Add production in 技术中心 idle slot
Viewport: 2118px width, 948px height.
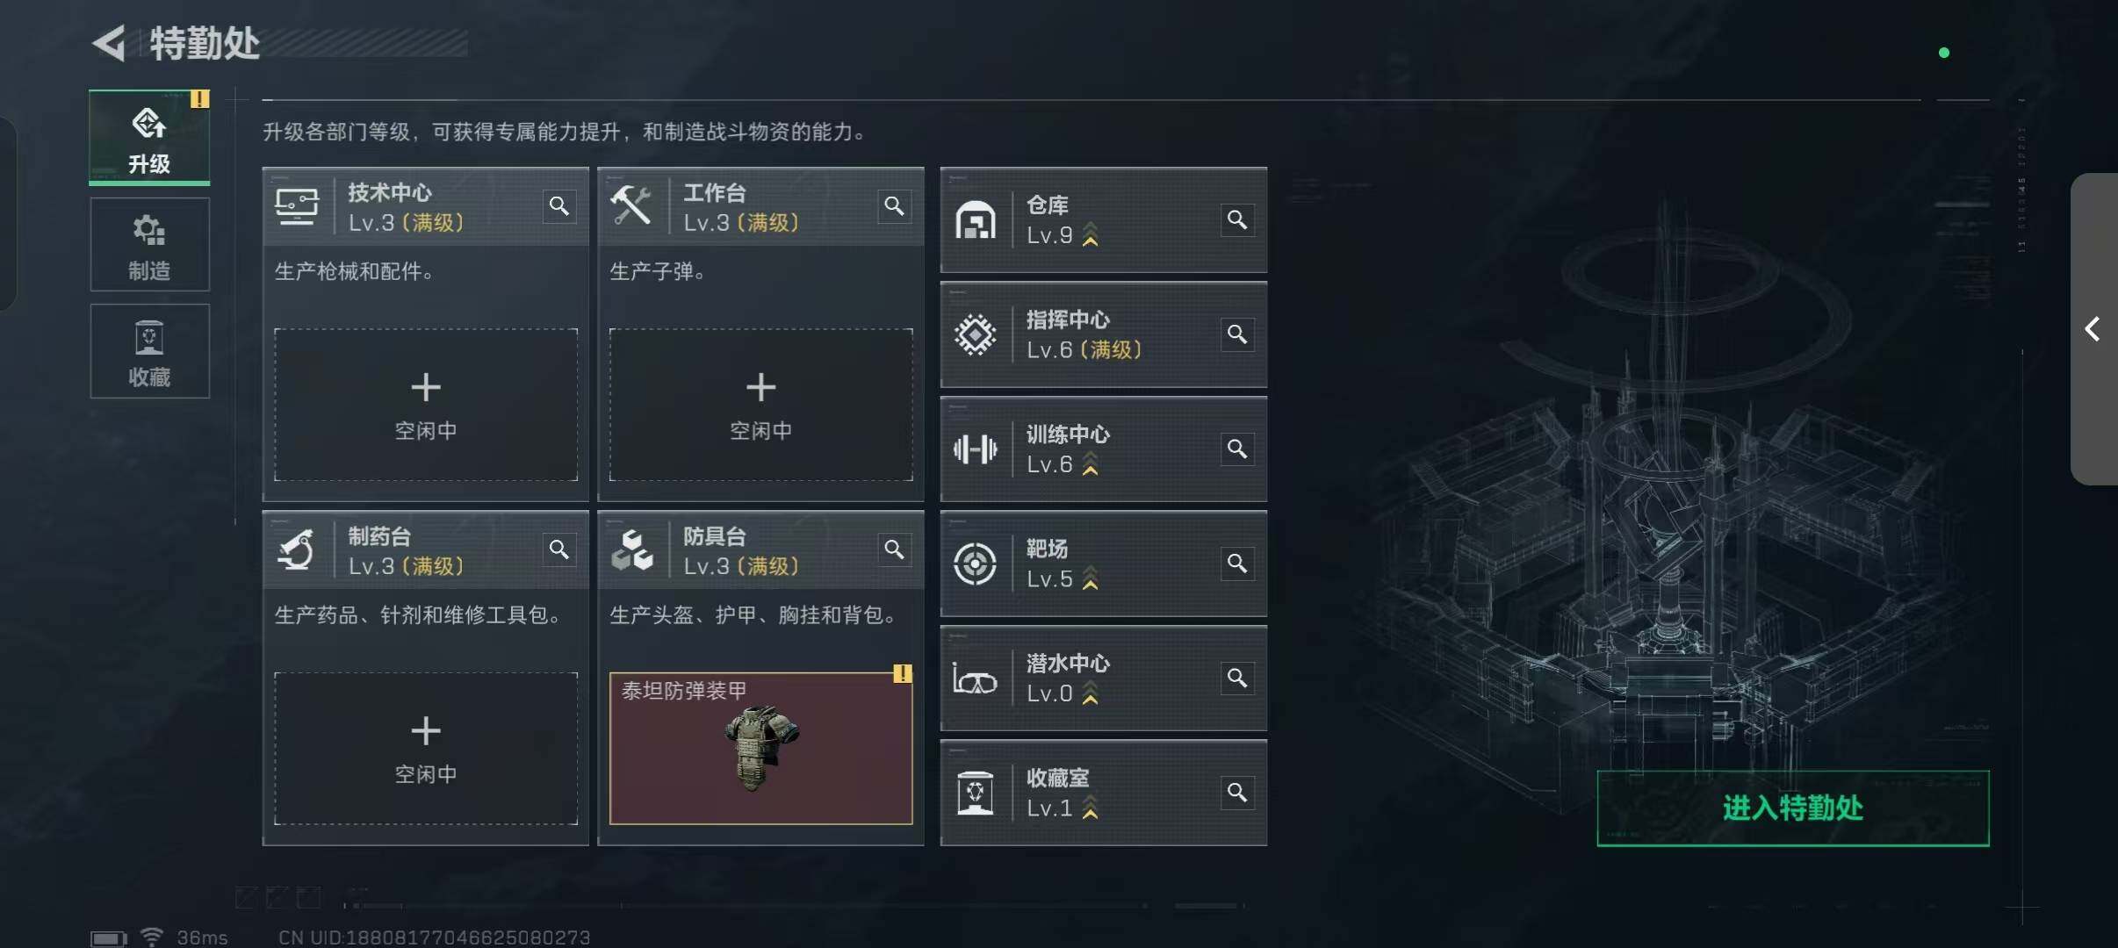click(426, 405)
